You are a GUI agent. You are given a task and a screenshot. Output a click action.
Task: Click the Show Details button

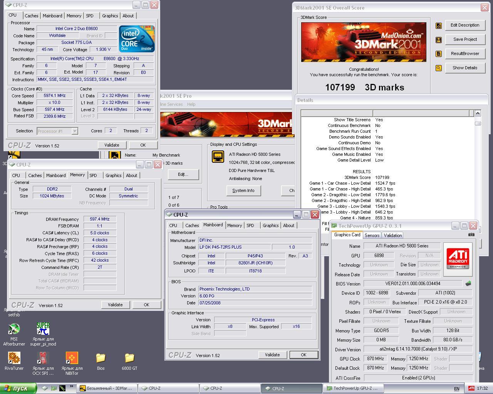pyautogui.click(x=465, y=68)
